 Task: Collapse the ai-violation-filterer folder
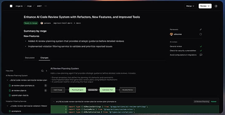point(7,106)
